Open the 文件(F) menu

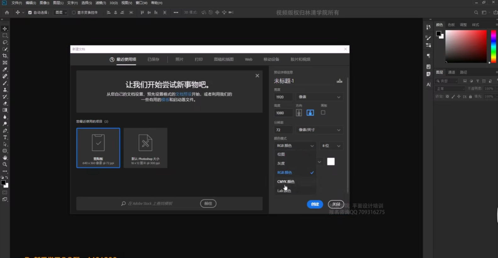(17, 3)
